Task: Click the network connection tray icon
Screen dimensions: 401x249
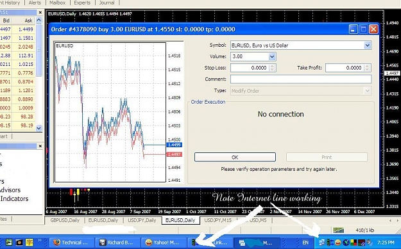Action: [322, 242]
